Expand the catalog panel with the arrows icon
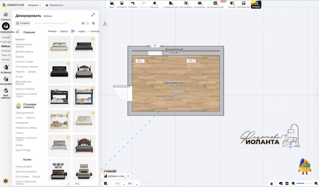 tap(93, 15)
